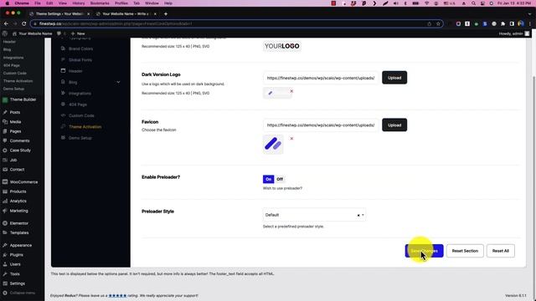Bookmark this page with the star icon
536x301 pixels.
[x=438, y=24]
